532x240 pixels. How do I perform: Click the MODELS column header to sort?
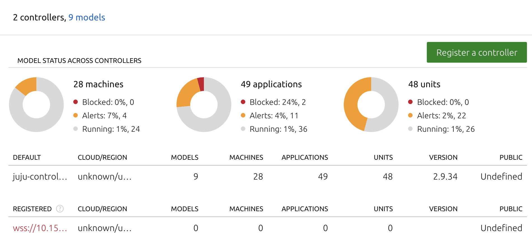tap(184, 157)
